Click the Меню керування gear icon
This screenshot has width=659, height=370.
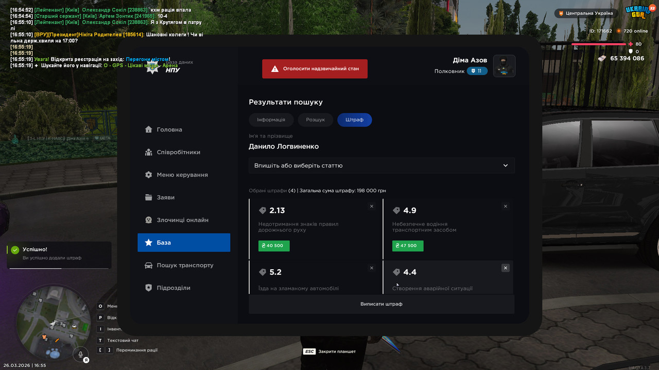[x=149, y=175]
